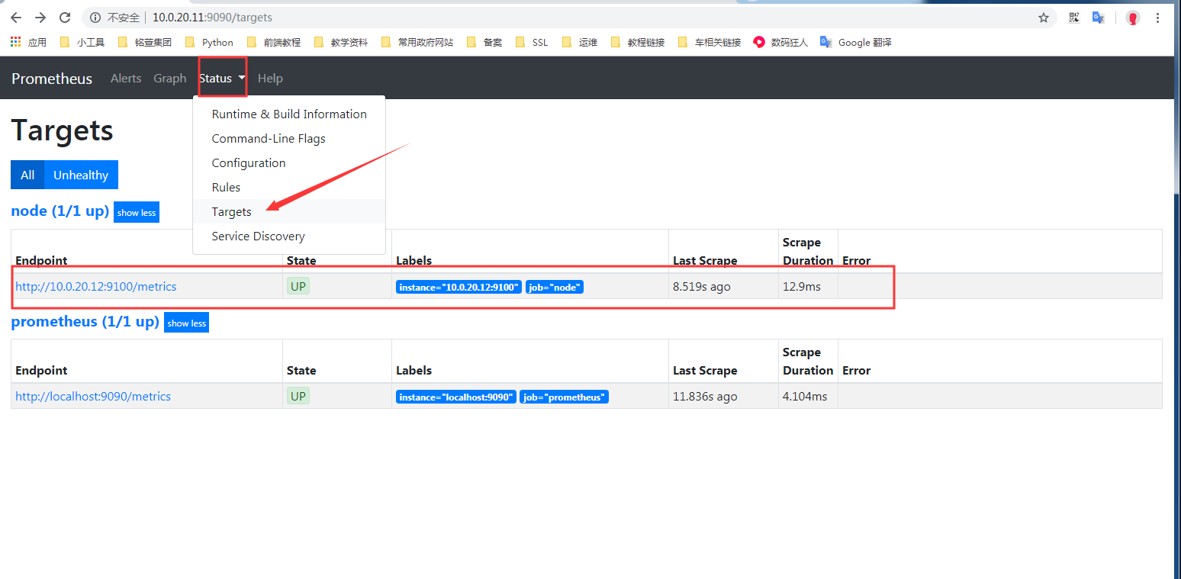Open Configuration in the Status menu
Screen dimensions: 1181x579
click(289, 162)
